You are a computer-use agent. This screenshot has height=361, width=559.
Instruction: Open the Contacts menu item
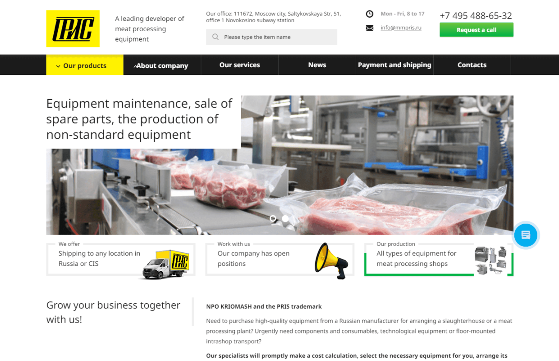click(472, 65)
